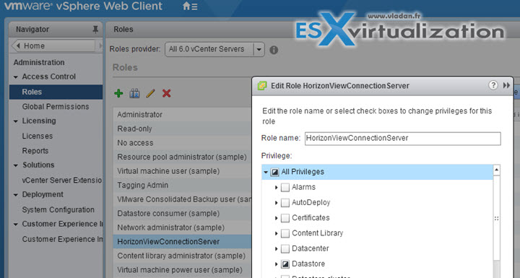
Task: Toggle the Datastore privilege checkbox
Action: point(285,264)
